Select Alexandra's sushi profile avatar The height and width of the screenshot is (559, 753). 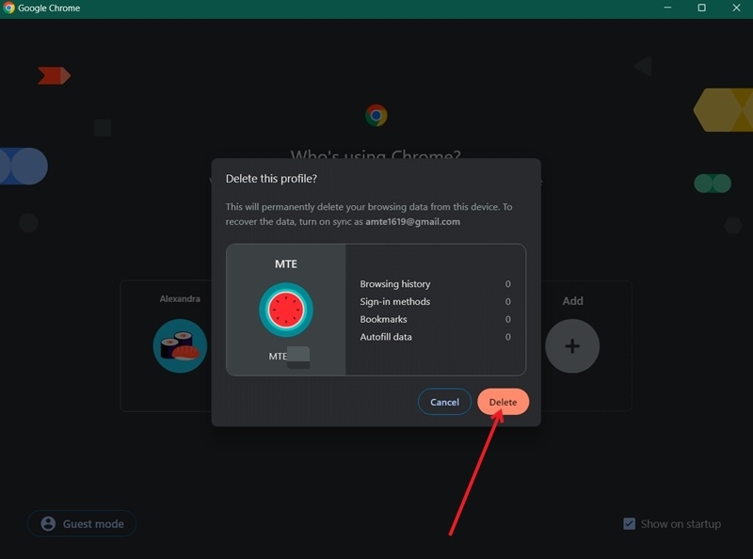pos(179,345)
